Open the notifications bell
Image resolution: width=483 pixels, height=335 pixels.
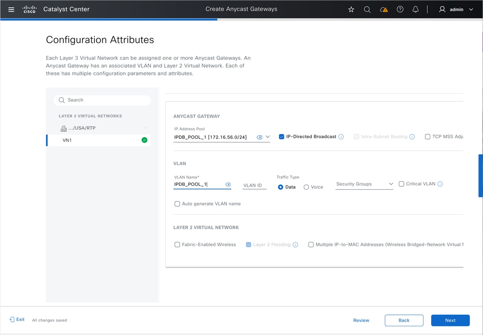pyautogui.click(x=415, y=9)
